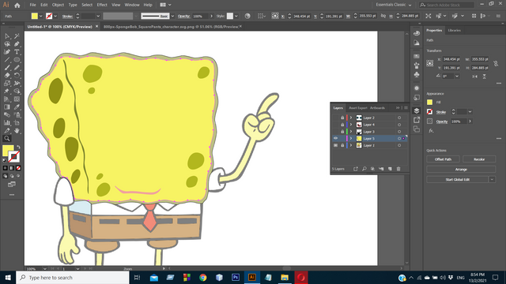Click Windows taskbar search box
The height and width of the screenshot is (284, 506).
(x=73, y=278)
